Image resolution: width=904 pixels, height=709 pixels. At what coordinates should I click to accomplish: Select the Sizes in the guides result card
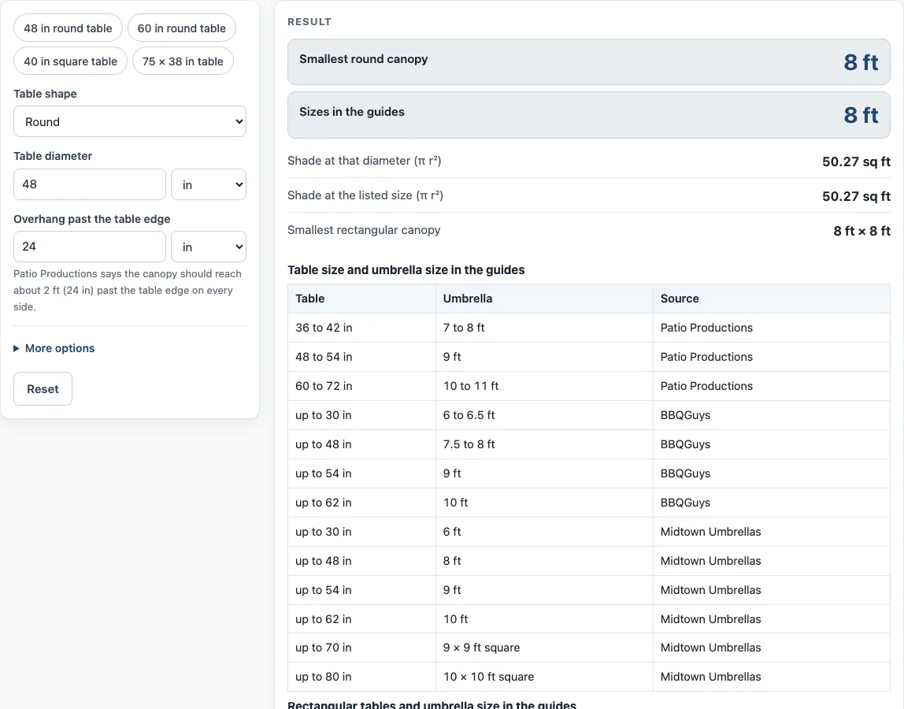589,115
